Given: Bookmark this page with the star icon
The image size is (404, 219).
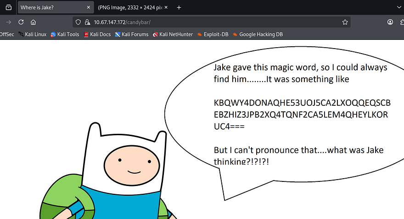Looking at the screenshot, I should tap(345, 22).
